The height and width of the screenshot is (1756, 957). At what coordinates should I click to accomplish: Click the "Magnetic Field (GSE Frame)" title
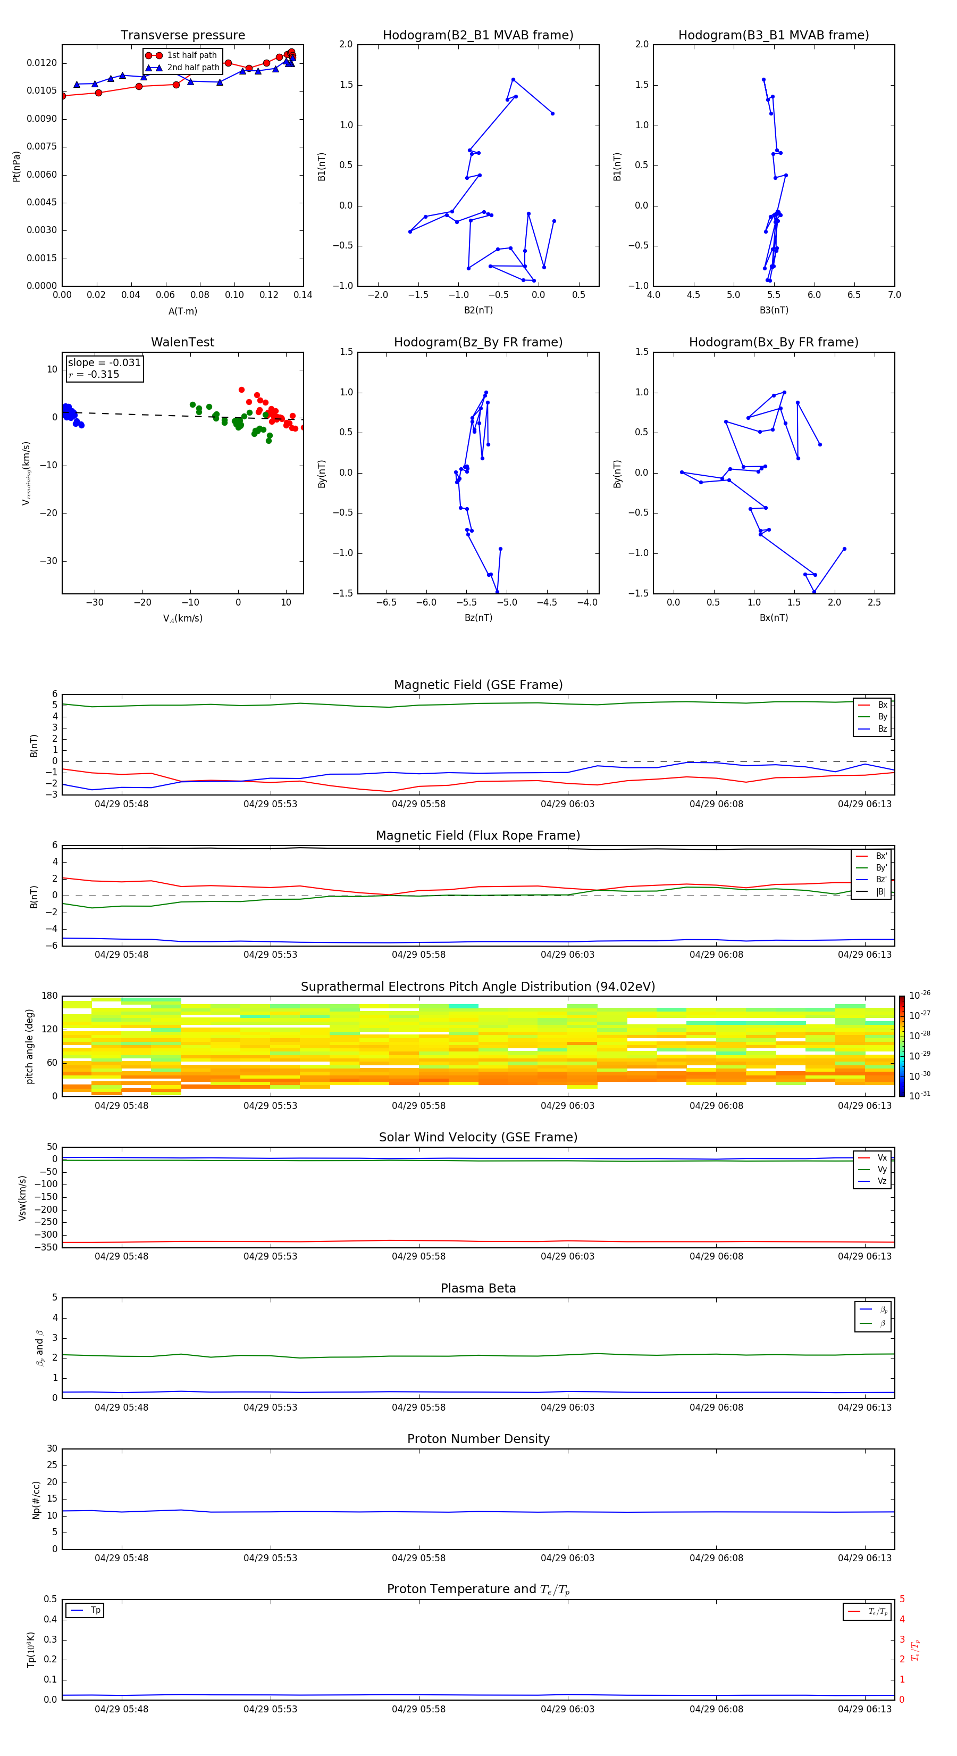478,685
